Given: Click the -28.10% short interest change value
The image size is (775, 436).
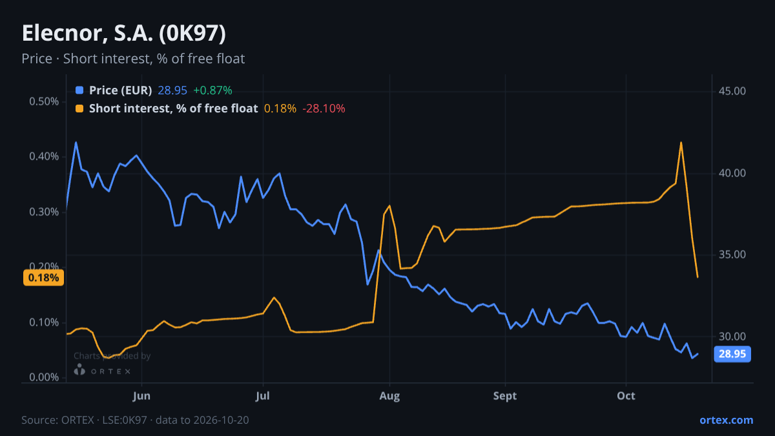Looking at the screenshot, I should pos(324,109).
